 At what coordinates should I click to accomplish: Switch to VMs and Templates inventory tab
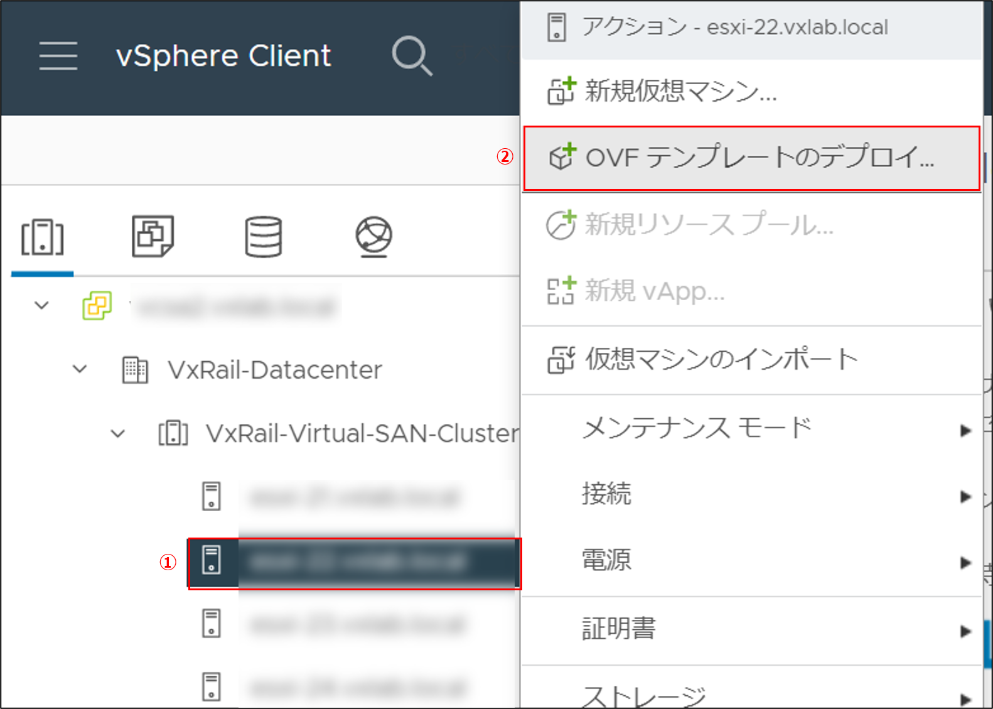click(153, 236)
